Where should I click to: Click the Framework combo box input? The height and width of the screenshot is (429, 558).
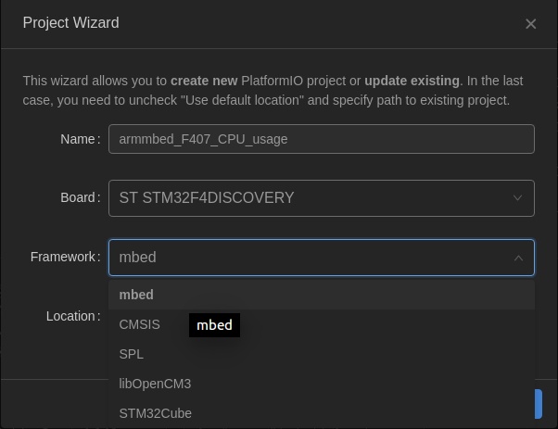tap(306, 258)
